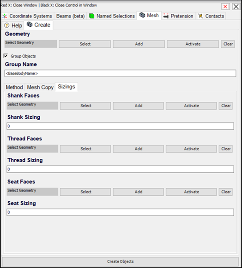Activate the Shank Faces selection
This screenshot has width=242, height=268.
tap(191, 106)
